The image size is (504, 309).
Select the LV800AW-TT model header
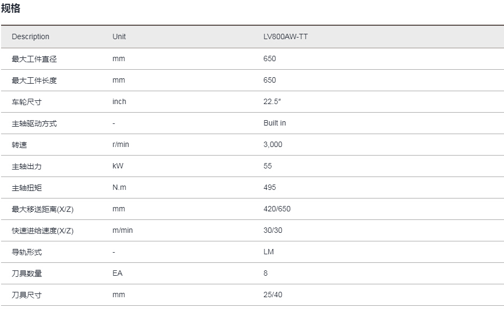(285, 36)
